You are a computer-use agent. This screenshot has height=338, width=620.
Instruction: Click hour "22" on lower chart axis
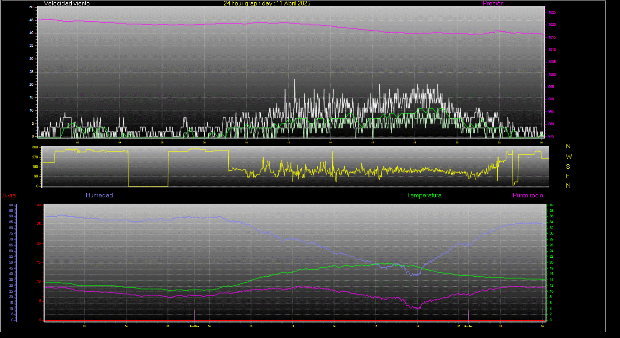(x=501, y=326)
